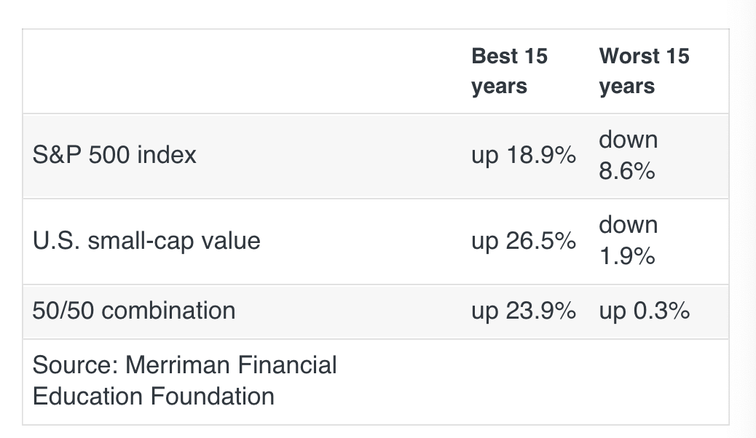Select the 'S&P 500 index' row label
This screenshot has height=438, width=756.
tap(114, 155)
